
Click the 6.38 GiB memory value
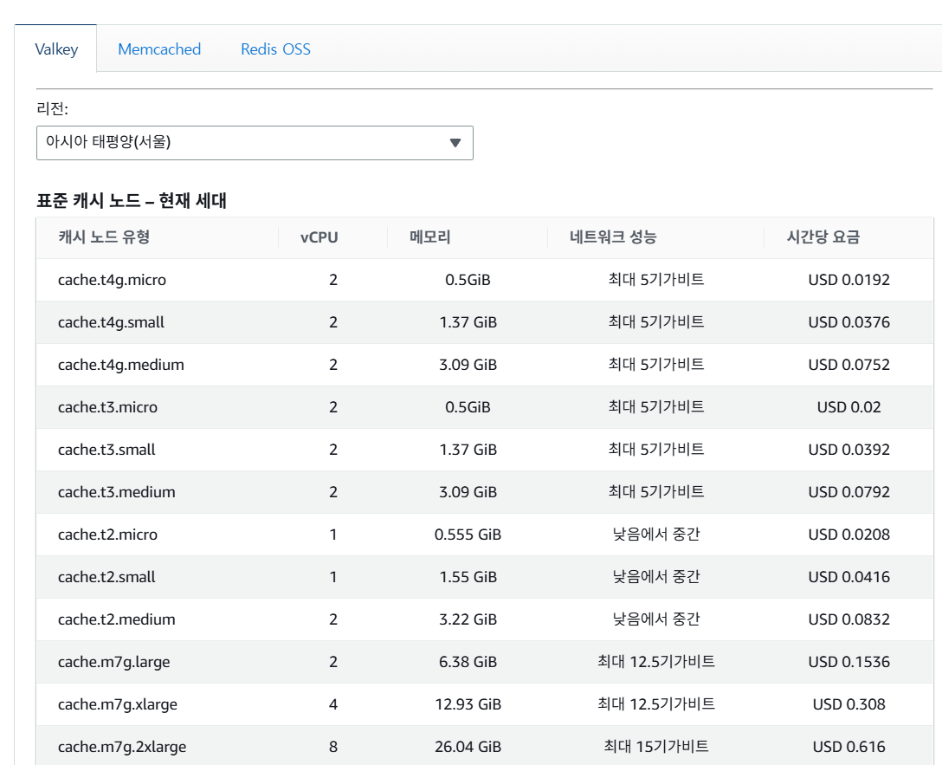(468, 662)
